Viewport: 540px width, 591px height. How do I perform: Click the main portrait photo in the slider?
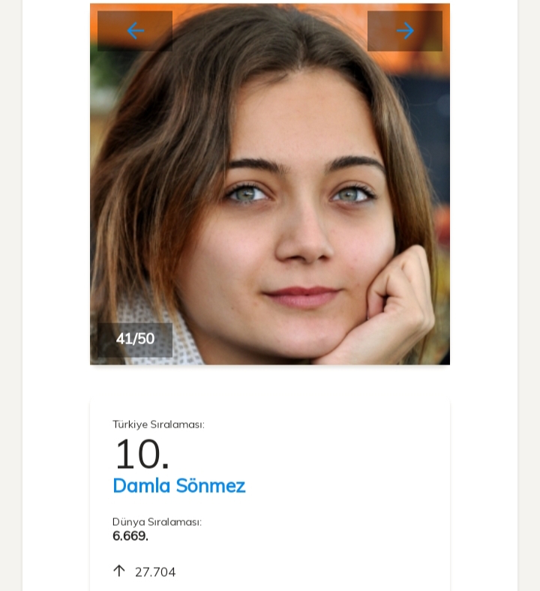[270, 187]
